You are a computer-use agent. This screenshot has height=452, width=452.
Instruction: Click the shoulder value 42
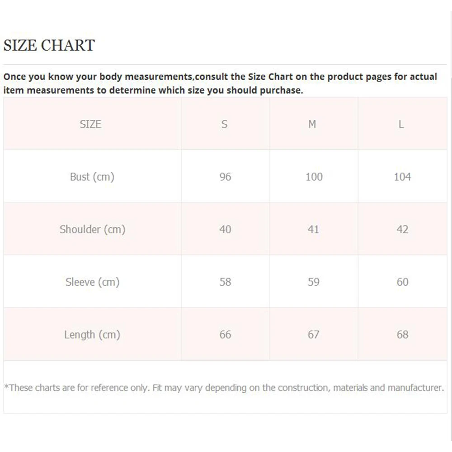[x=402, y=230]
